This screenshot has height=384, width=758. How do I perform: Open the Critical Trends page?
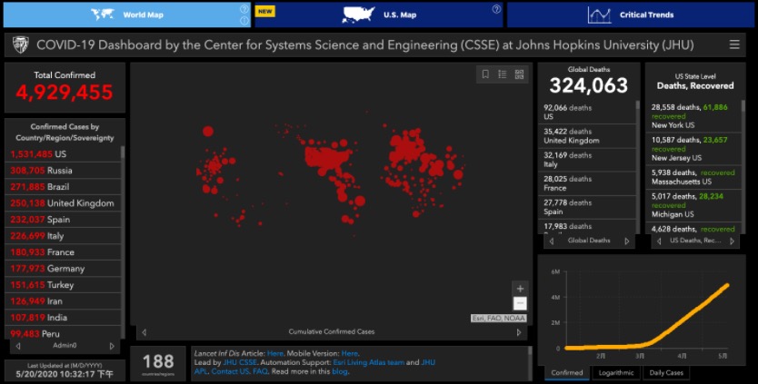pos(632,15)
